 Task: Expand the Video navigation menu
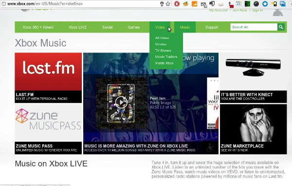pyautogui.click(x=160, y=27)
